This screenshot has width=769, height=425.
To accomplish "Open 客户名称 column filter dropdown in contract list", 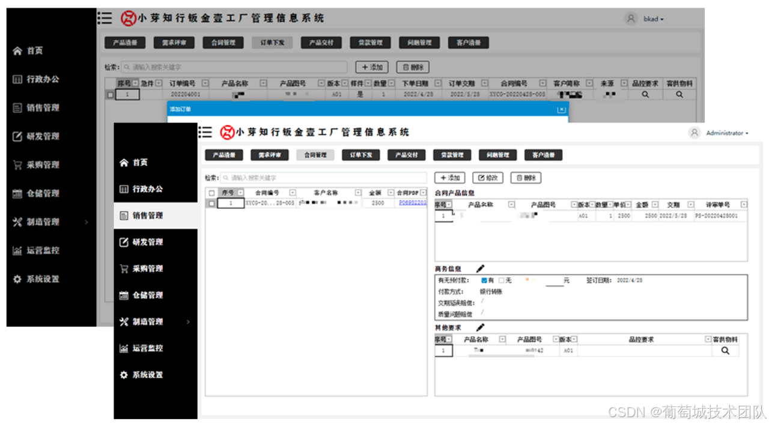I will [358, 193].
